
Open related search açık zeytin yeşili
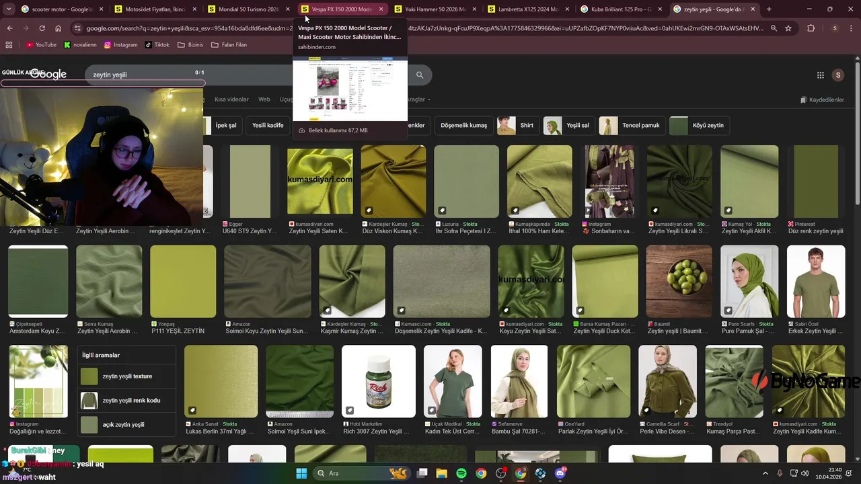point(126,425)
